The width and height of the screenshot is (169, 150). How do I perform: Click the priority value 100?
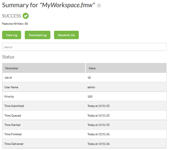[90, 96]
